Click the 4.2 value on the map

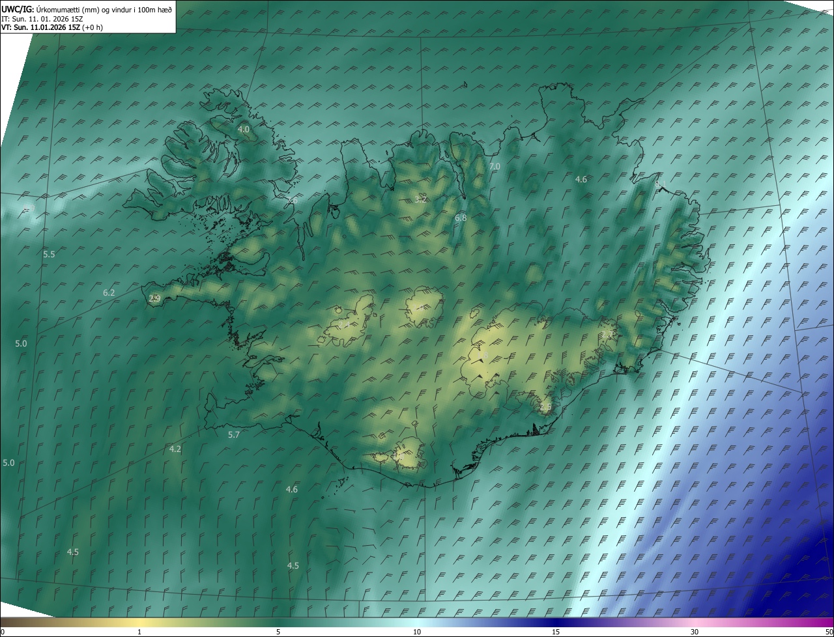point(175,449)
